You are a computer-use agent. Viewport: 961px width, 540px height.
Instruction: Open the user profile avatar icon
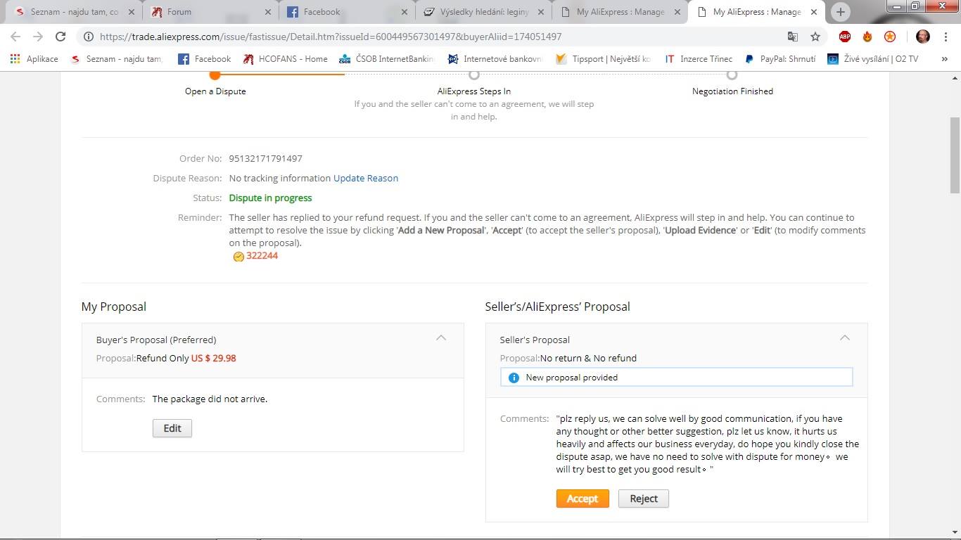(x=923, y=37)
